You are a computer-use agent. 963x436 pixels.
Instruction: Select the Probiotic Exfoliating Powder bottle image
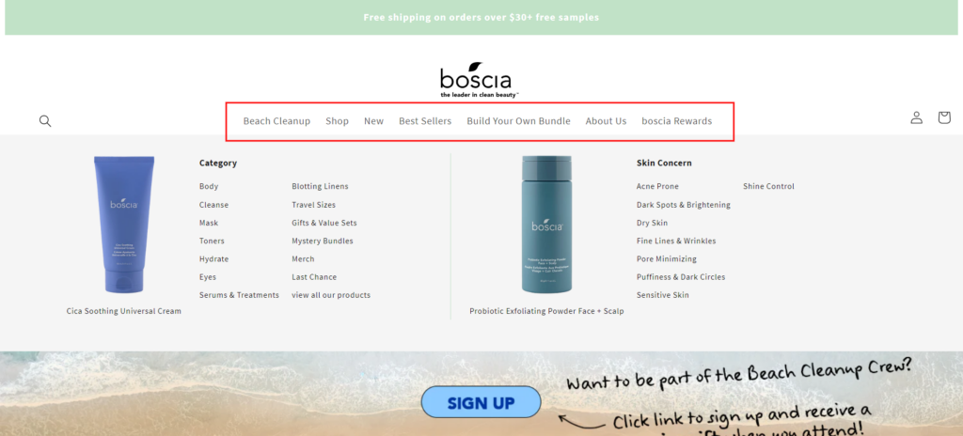point(546,225)
